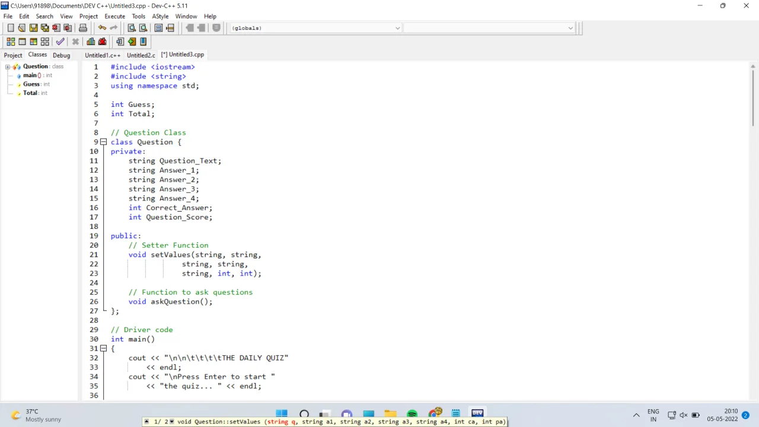The image size is (759, 427).
Task: Click the Save All toolbar icon
Action: (x=44, y=28)
